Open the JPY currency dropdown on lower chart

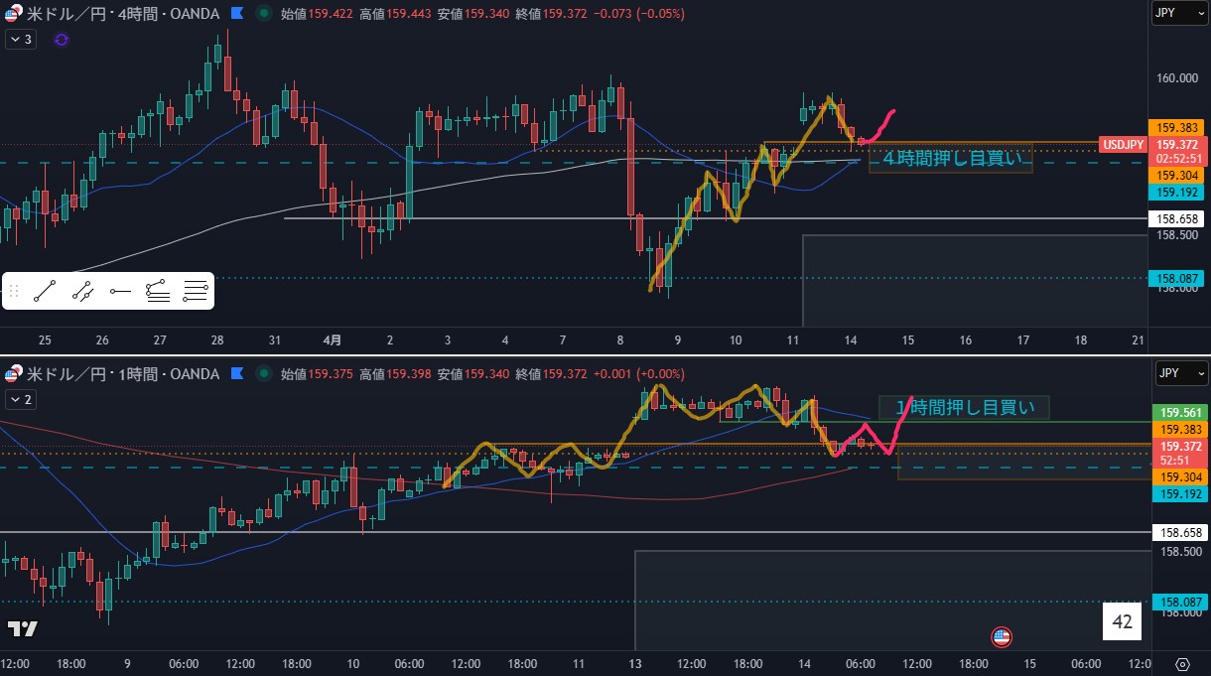pos(1178,373)
